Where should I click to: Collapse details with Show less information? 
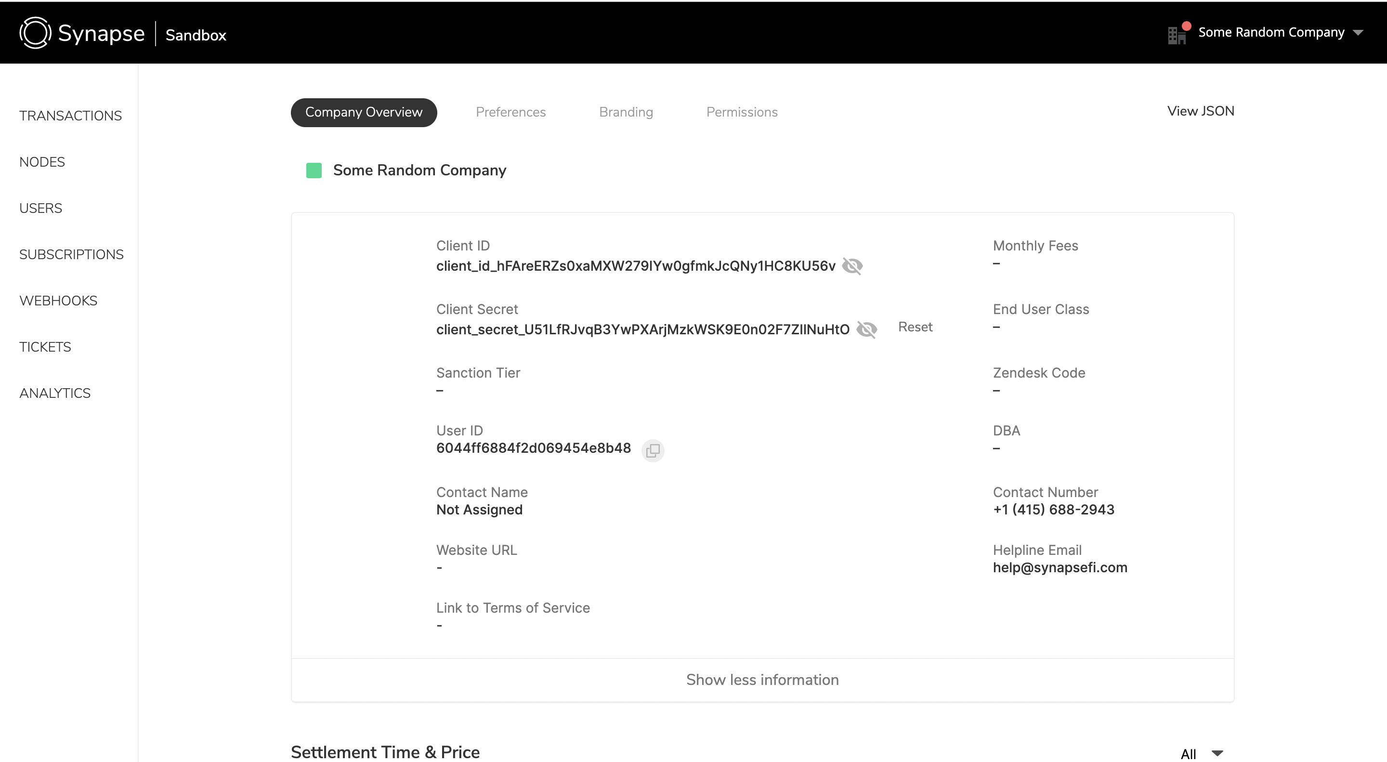click(762, 680)
